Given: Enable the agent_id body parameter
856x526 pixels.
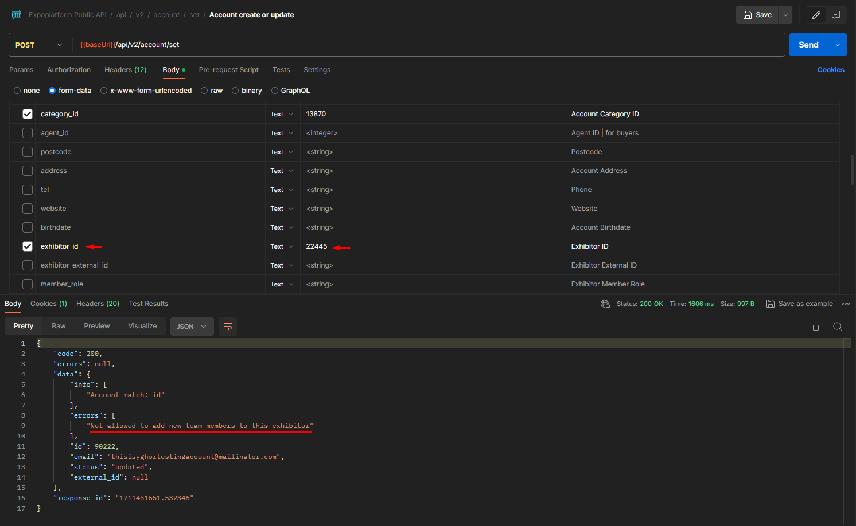Looking at the screenshot, I should (27, 132).
